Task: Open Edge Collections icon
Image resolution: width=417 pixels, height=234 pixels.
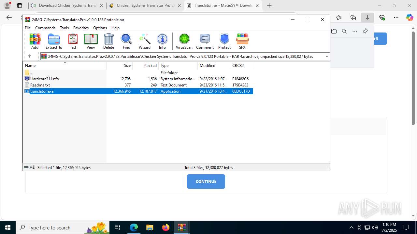Action: (x=353, y=18)
